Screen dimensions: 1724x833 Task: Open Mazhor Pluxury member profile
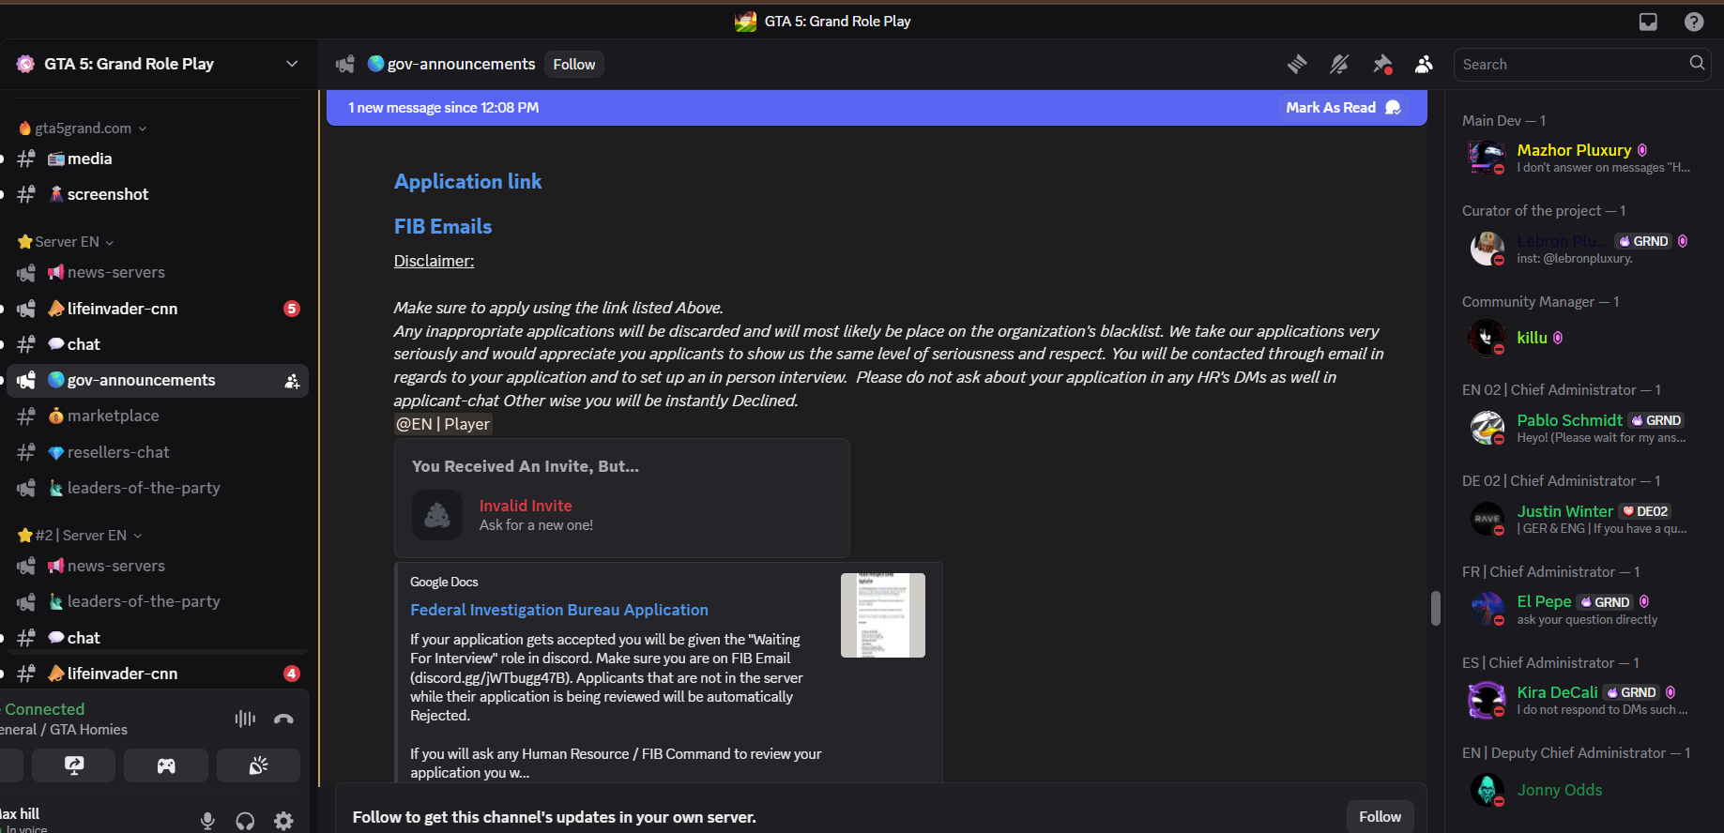(x=1580, y=158)
